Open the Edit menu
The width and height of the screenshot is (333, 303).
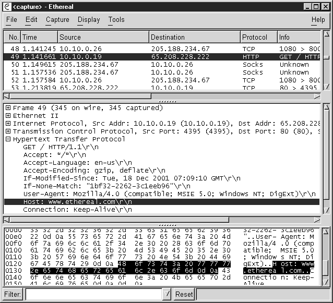click(31, 20)
